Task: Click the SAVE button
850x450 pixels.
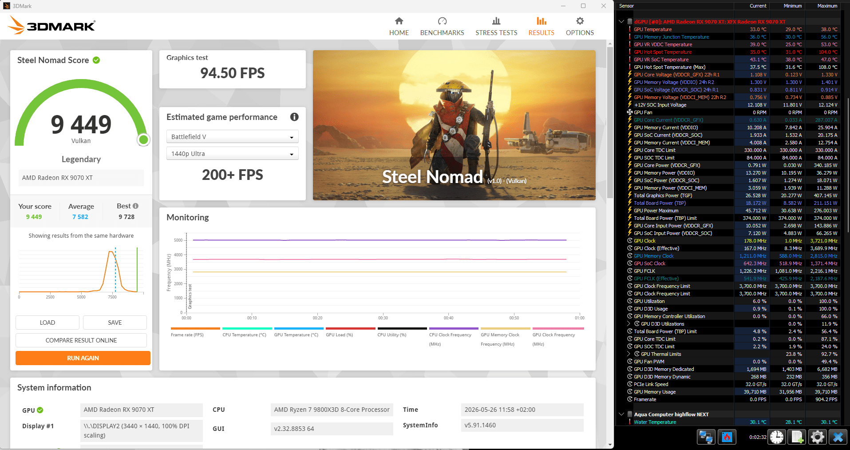Action: click(115, 323)
